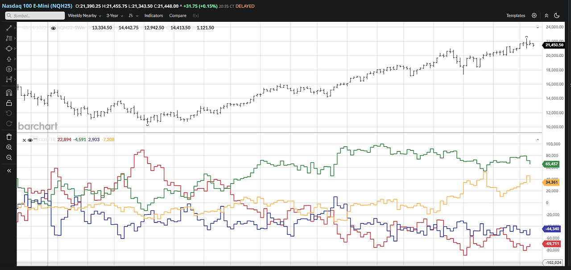This screenshot has width=571, height=270.
Task: Click the f(x) expression button
Action: (x=195, y=16)
